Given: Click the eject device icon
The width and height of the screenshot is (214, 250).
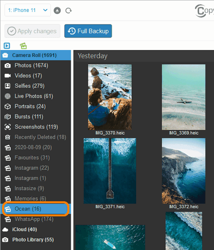Looking at the screenshot, I should 57,10.
